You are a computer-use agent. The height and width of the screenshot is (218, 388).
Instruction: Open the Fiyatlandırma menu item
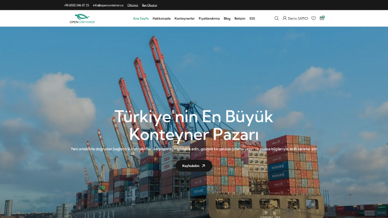[209, 18]
